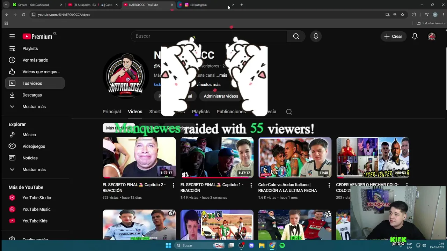This screenshot has width=447, height=251.
Task: Click Administrar videos button
Action: pos(221,96)
